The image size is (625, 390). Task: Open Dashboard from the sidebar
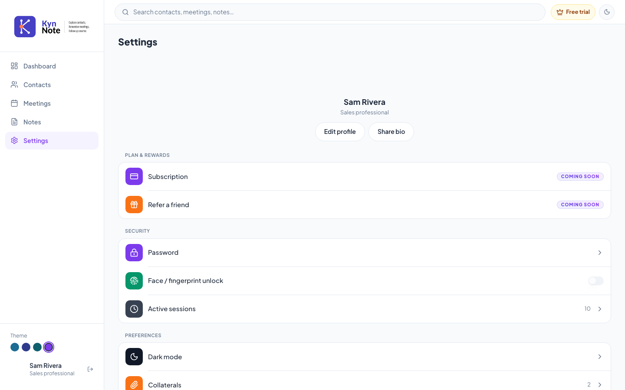pyautogui.click(x=52, y=66)
